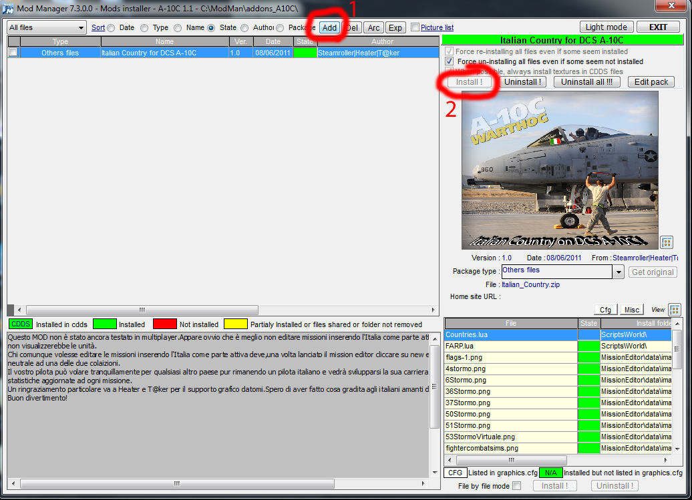Click Uninstall ! button left of Uninstall all
This screenshot has height=500, width=692.
[x=522, y=81]
